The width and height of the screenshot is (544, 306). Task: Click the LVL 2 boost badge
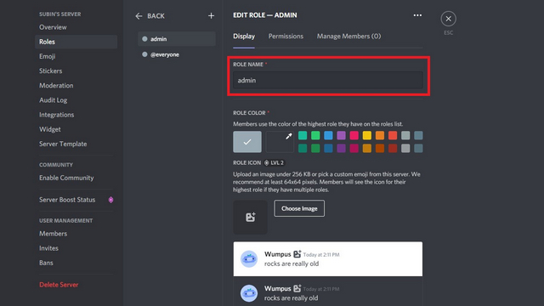tap(275, 162)
